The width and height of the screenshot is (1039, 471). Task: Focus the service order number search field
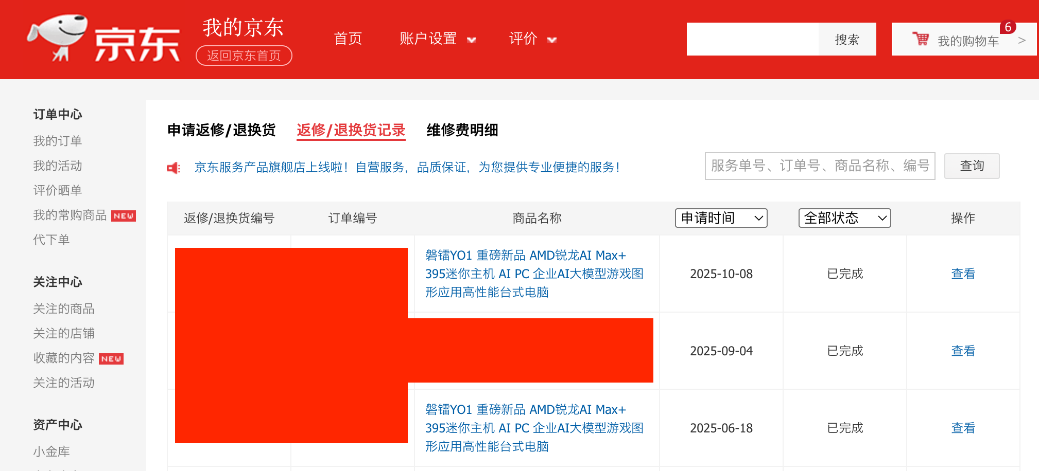pyautogui.click(x=820, y=166)
